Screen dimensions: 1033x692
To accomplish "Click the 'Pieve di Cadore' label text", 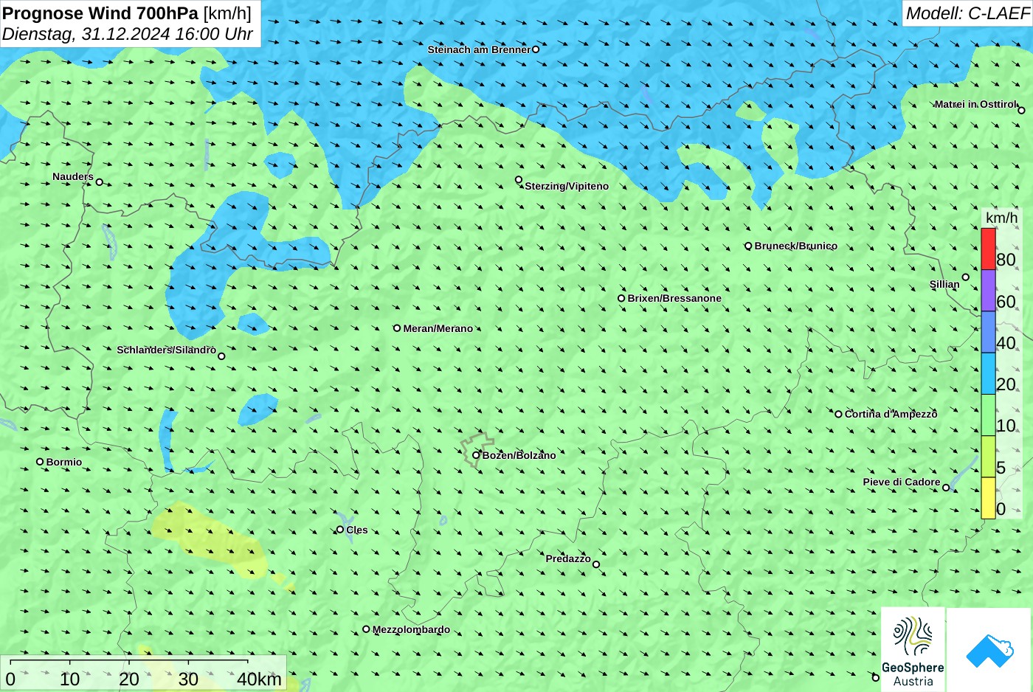I will 902,482.
